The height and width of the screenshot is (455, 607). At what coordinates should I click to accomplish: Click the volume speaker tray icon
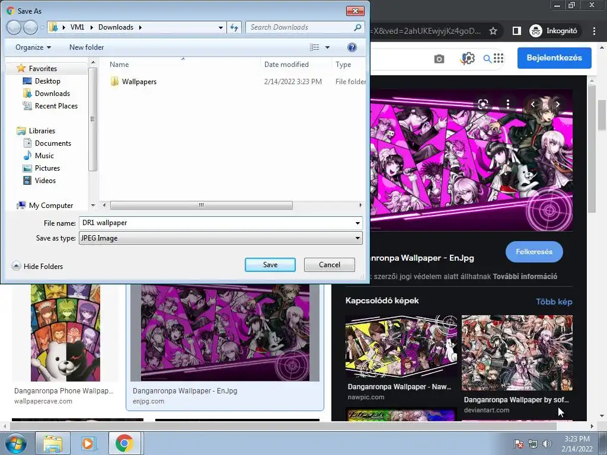point(547,444)
